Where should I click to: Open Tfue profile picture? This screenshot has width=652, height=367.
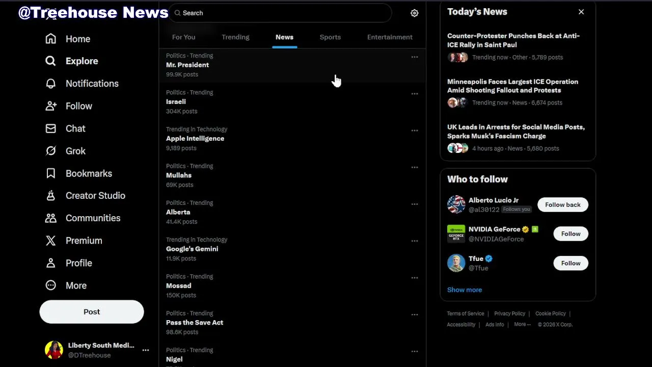click(x=456, y=264)
